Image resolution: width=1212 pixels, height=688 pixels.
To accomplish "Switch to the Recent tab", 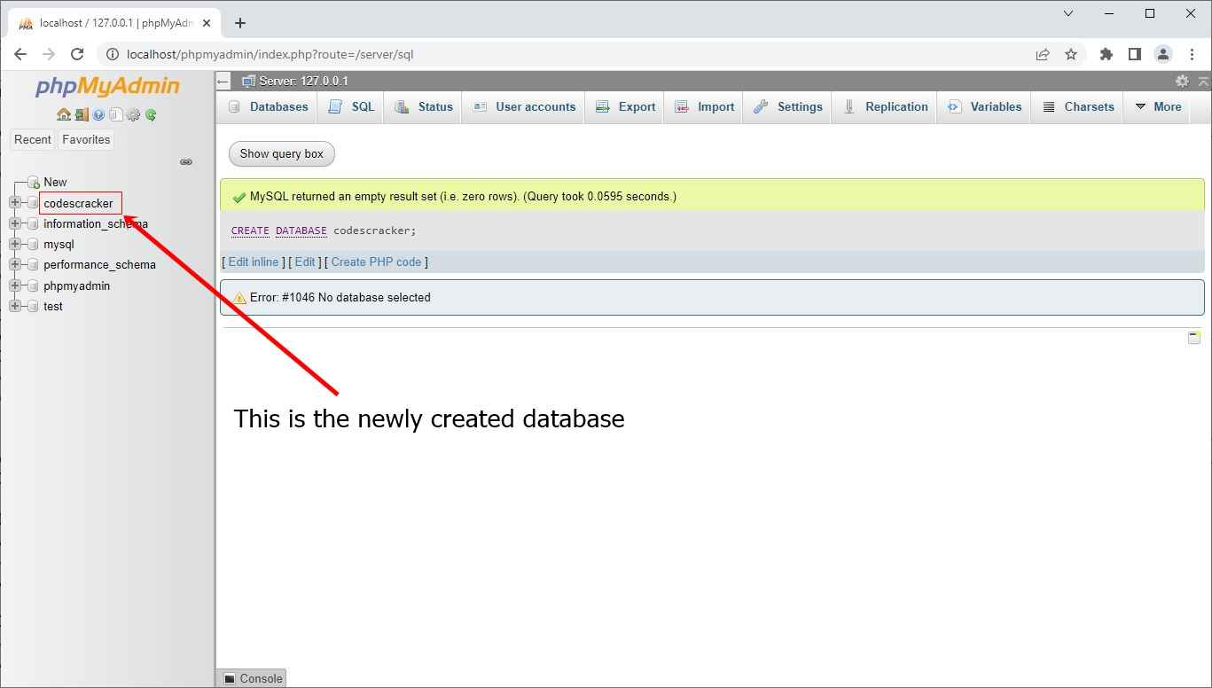I will (32, 139).
